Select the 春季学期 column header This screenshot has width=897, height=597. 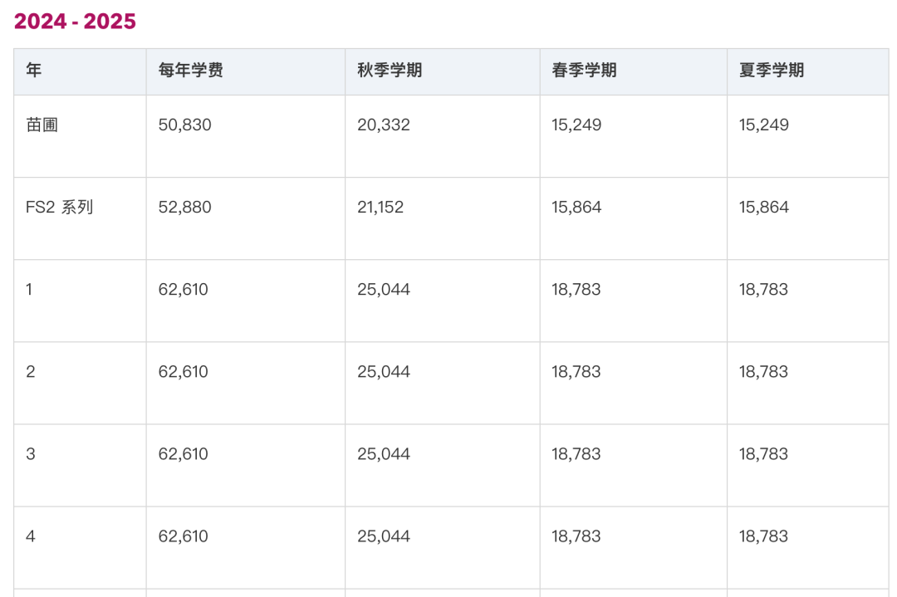(584, 71)
